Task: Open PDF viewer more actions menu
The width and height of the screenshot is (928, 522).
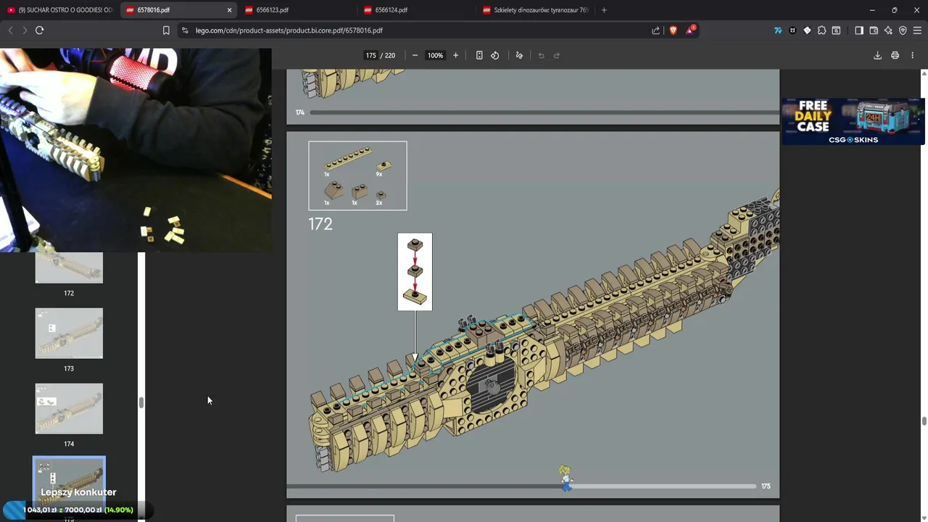Action: point(912,55)
